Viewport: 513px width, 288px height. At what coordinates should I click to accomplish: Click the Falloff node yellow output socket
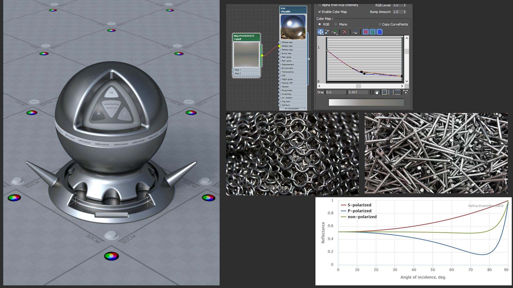(262, 55)
